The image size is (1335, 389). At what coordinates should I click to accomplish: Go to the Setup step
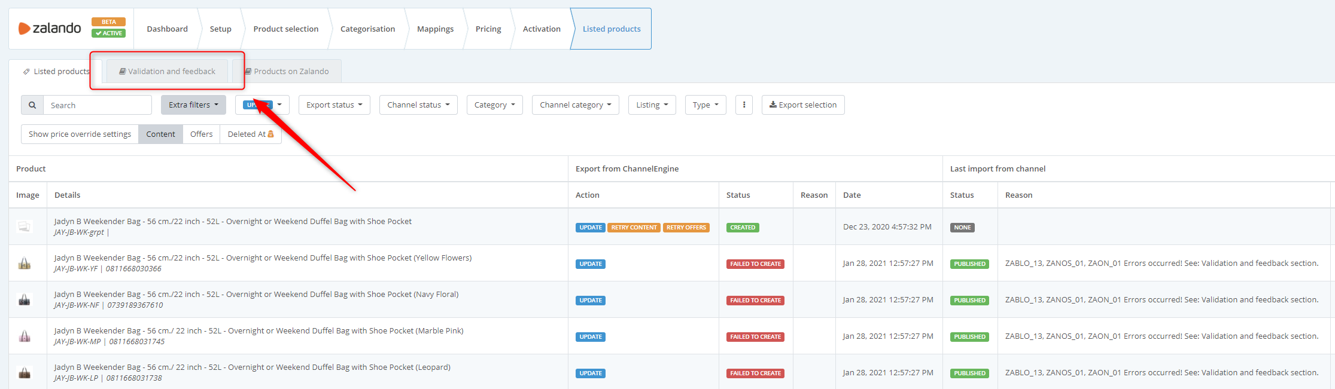click(x=220, y=29)
